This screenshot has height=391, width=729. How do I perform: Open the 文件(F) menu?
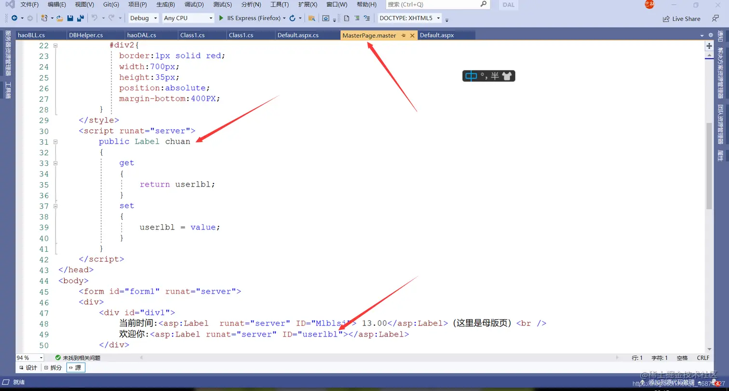pyautogui.click(x=29, y=4)
